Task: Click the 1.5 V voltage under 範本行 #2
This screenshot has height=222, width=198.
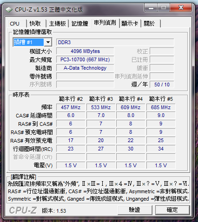Action: 71,165
